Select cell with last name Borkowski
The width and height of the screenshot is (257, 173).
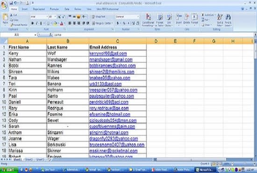coord(68,144)
